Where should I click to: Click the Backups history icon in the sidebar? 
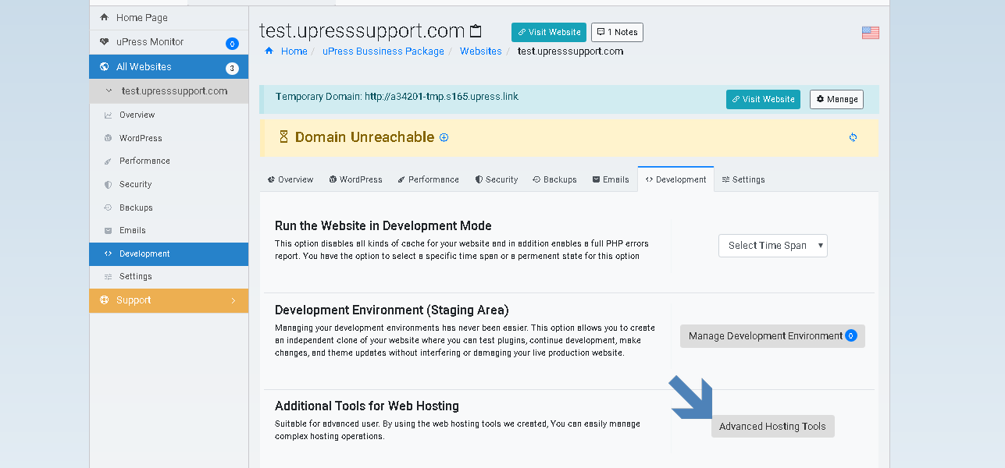(109, 208)
